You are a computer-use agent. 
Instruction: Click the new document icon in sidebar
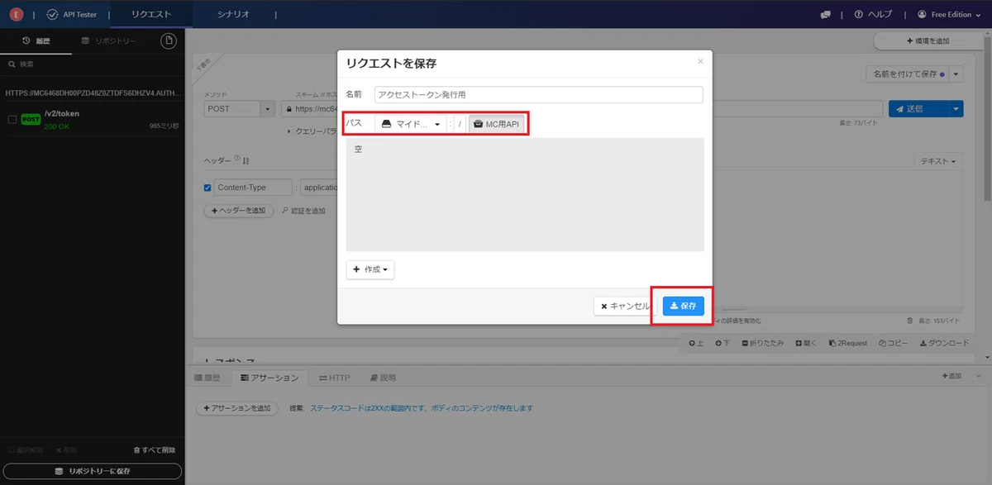pyautogui.click(x=168, y=40)
